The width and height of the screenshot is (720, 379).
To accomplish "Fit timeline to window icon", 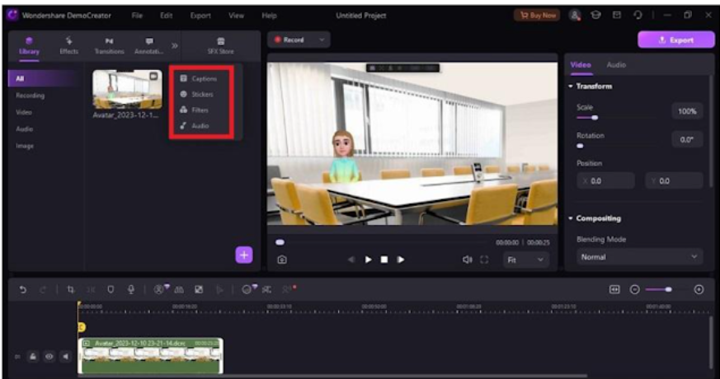I will [614, 289].
